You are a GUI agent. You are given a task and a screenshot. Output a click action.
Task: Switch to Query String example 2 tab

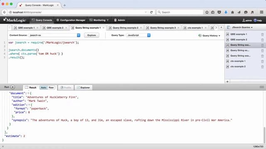126,28
